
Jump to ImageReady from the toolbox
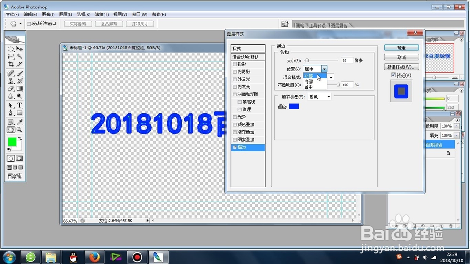pyautogui.click(x=15, y=177)
